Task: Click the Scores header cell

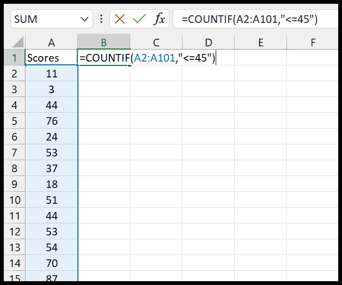Action: pos(52,58)
